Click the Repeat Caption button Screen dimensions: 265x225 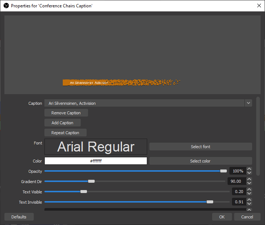click(x=65, y=133)
